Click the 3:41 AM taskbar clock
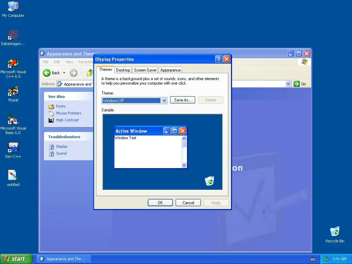This screenshot has height=264, width=352. (x=339, y=259)
